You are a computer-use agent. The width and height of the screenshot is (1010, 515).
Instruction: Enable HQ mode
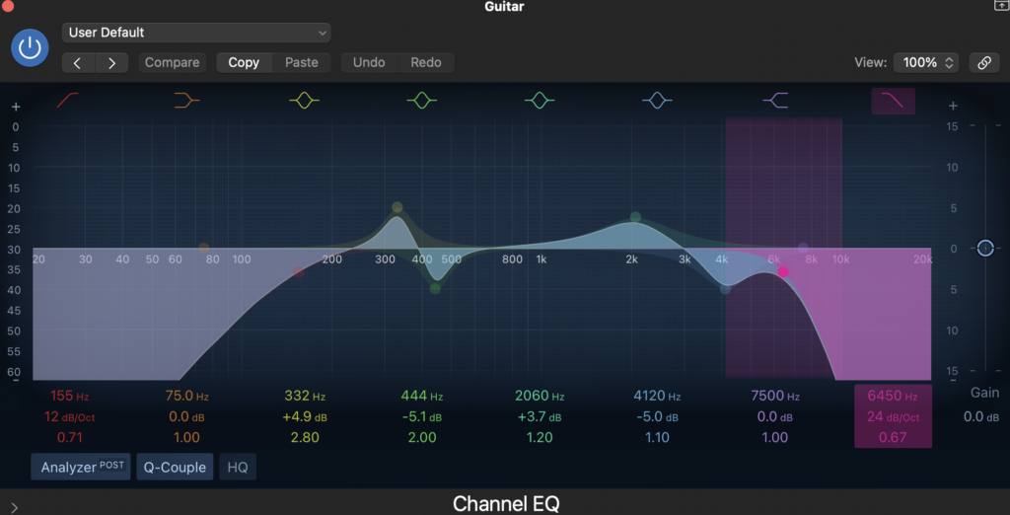(x=238, y=467)
